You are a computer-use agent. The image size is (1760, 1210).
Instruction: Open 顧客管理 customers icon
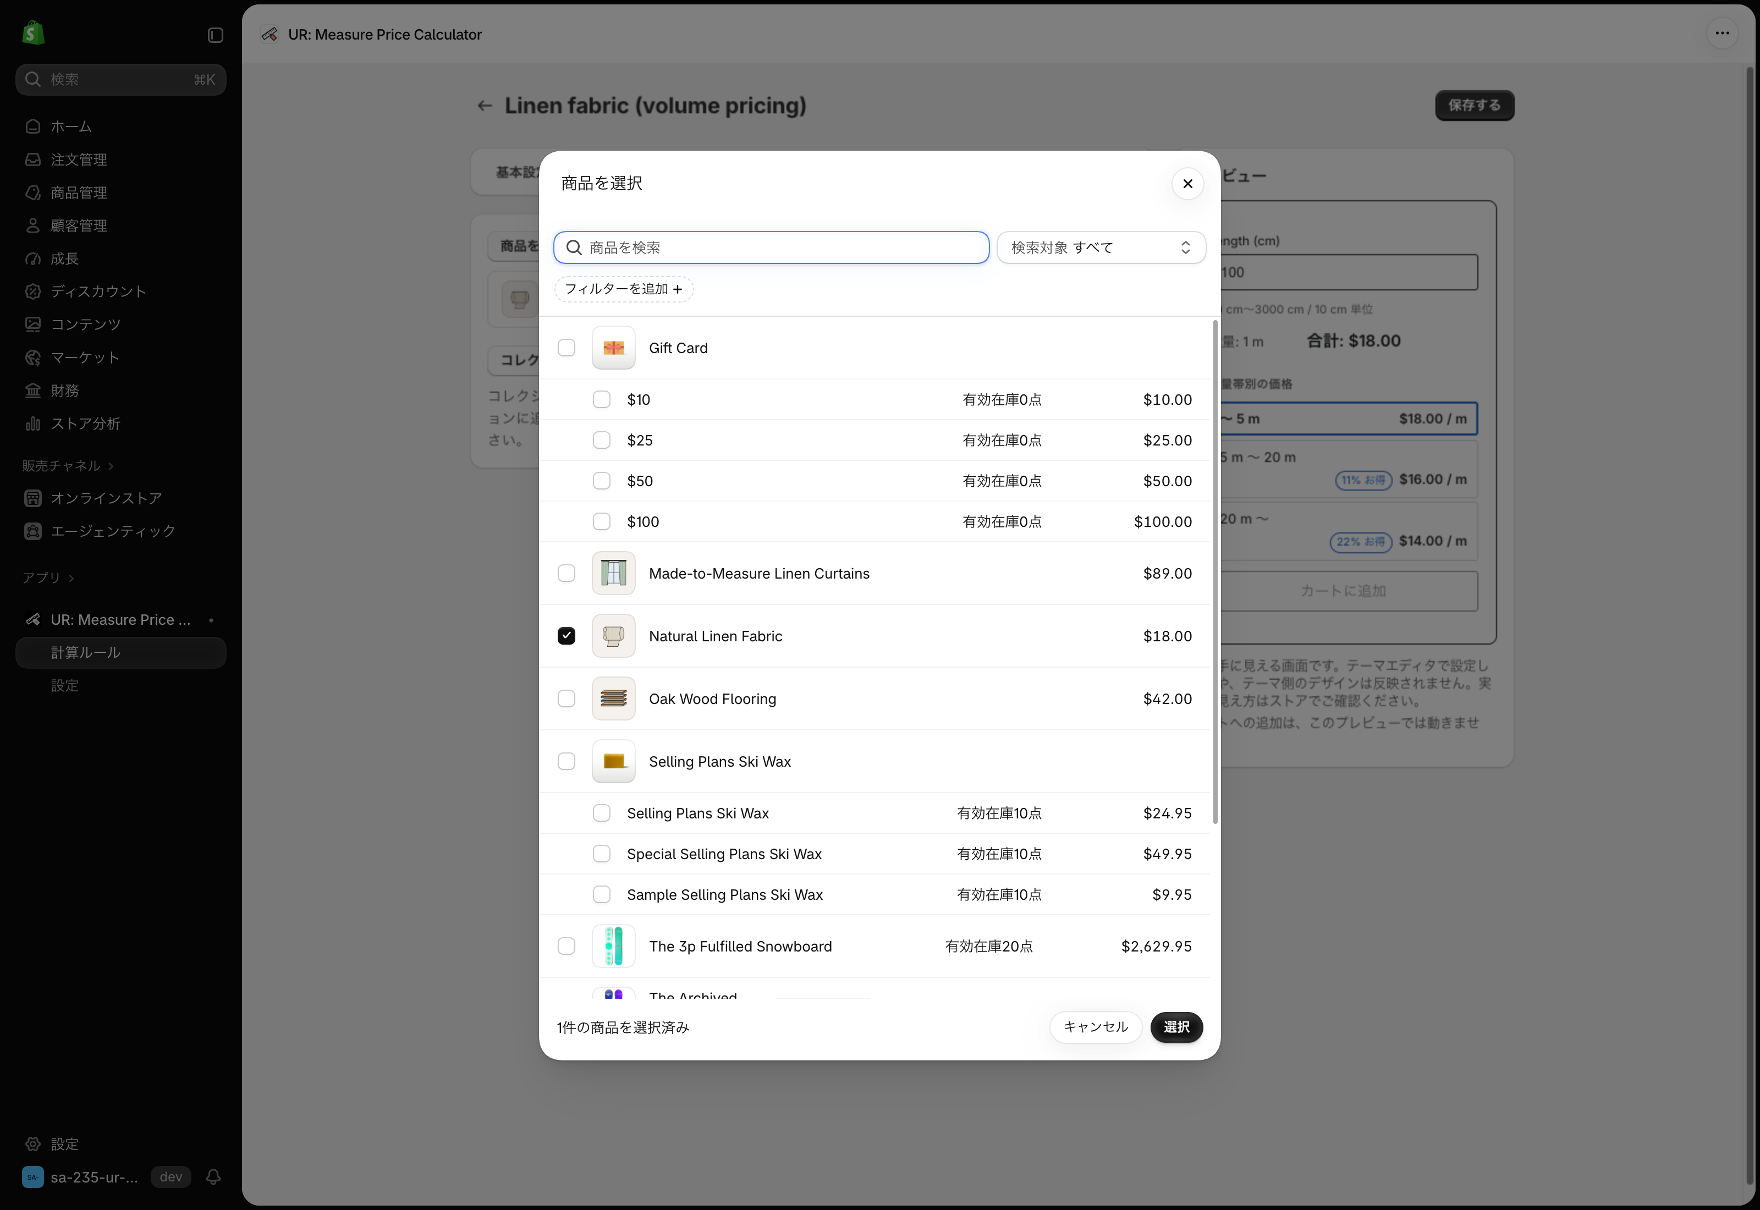32,226
